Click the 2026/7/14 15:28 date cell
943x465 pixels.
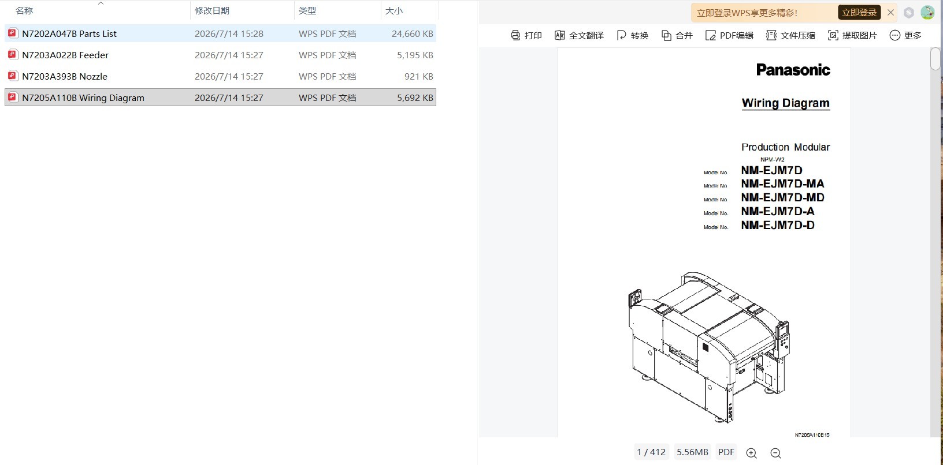pos(229,33)
